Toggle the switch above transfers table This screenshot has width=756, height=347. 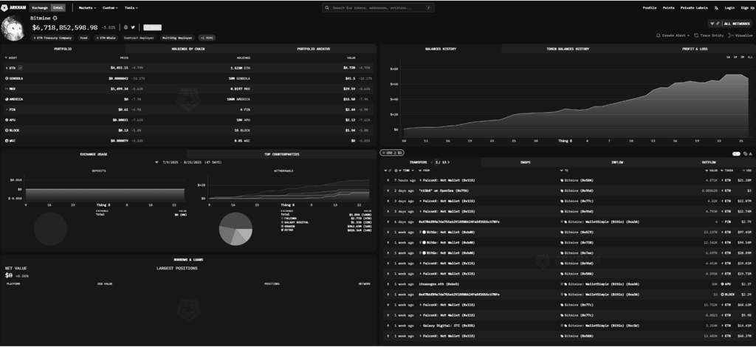(x=736, y=154)
